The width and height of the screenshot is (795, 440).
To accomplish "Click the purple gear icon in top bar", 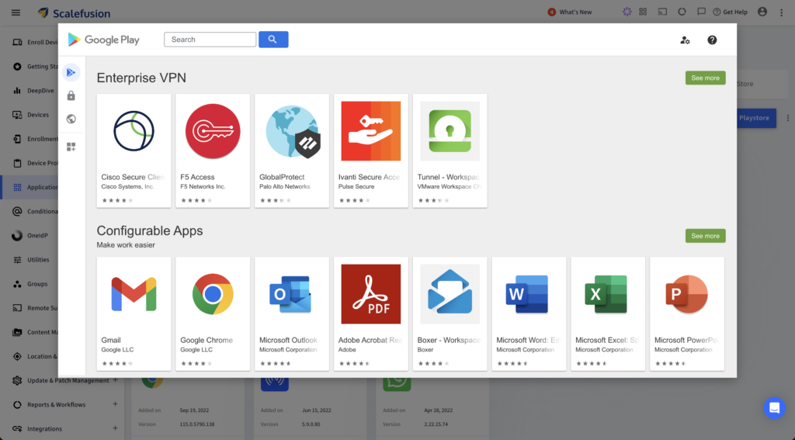I will (x=627, y=12).
